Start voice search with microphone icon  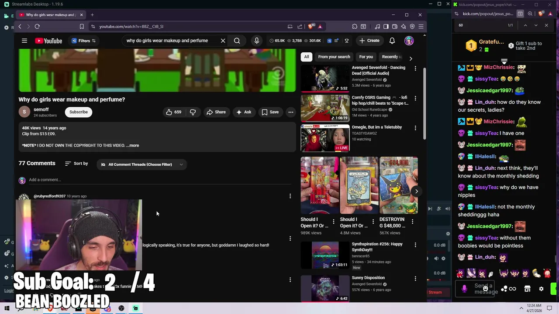(256, 41)
